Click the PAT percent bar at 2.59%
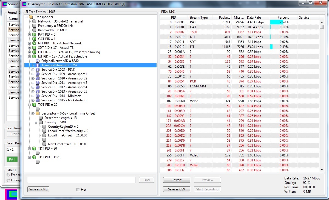The height and width of the screenshot is (200, 329). 277,22
